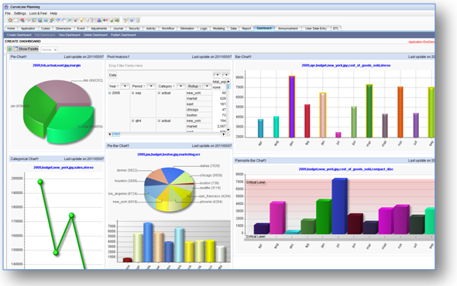This screenshot has height=286, width=457.
Task: Open the Settings menu
Action: (x=20, y=13)
